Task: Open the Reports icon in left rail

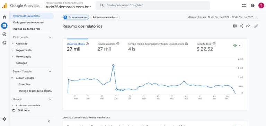Action: pos(4,26)
